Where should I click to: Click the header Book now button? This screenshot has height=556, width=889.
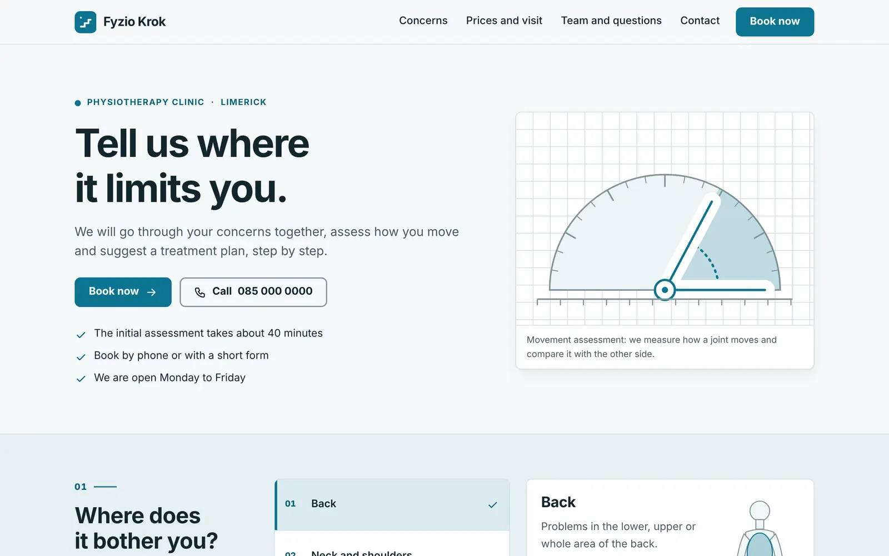(775, 22)
